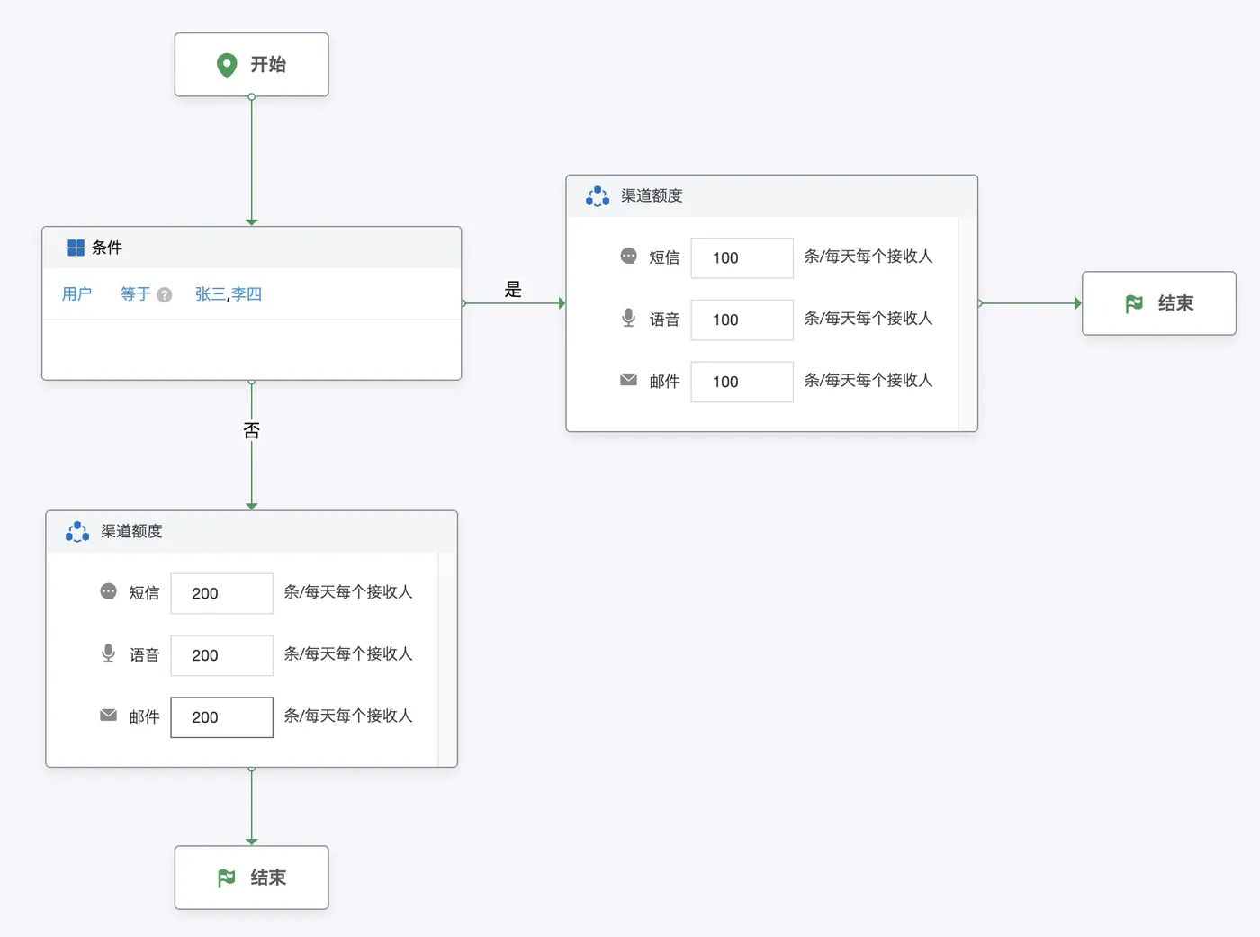The image size is (1260, 937).
Task: Click the green flag icon in the right 结束 node
Action: (1134, 304)
